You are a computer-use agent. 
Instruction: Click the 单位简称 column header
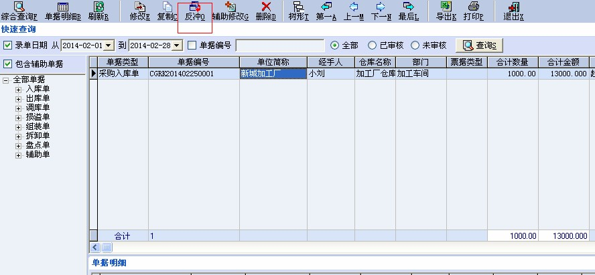tap(273, 62)
